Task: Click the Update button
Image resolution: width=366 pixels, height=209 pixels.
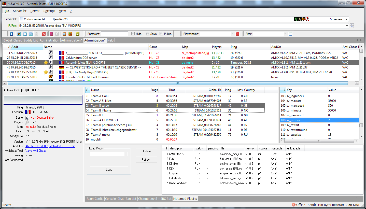Action: click(x=146, y=151)
